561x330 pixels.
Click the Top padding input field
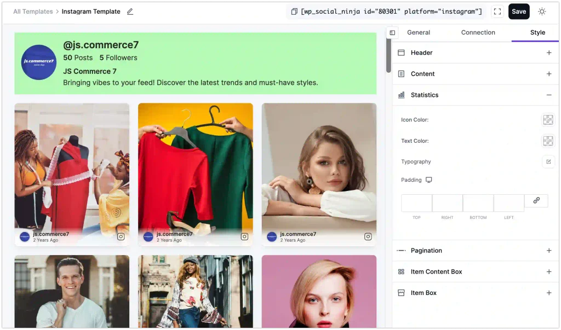[416, 203]
